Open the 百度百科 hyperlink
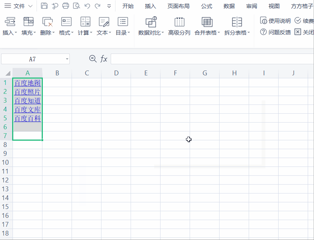314x240 pixels. pos(27,118)
